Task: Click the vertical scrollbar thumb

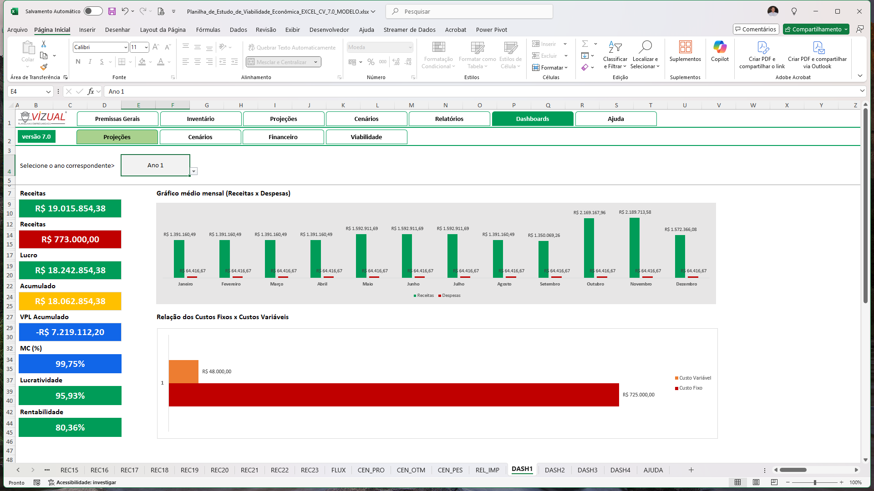Action: pos(865,205)
